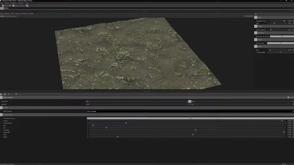Viewport: 294px width, 165px height.
Task: Open the Export menu
Action: (7, 3)
